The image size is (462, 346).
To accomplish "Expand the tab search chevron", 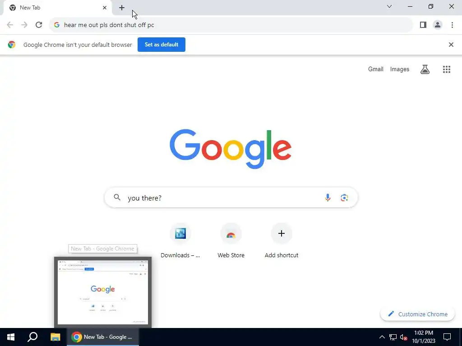I will point(389,6).
